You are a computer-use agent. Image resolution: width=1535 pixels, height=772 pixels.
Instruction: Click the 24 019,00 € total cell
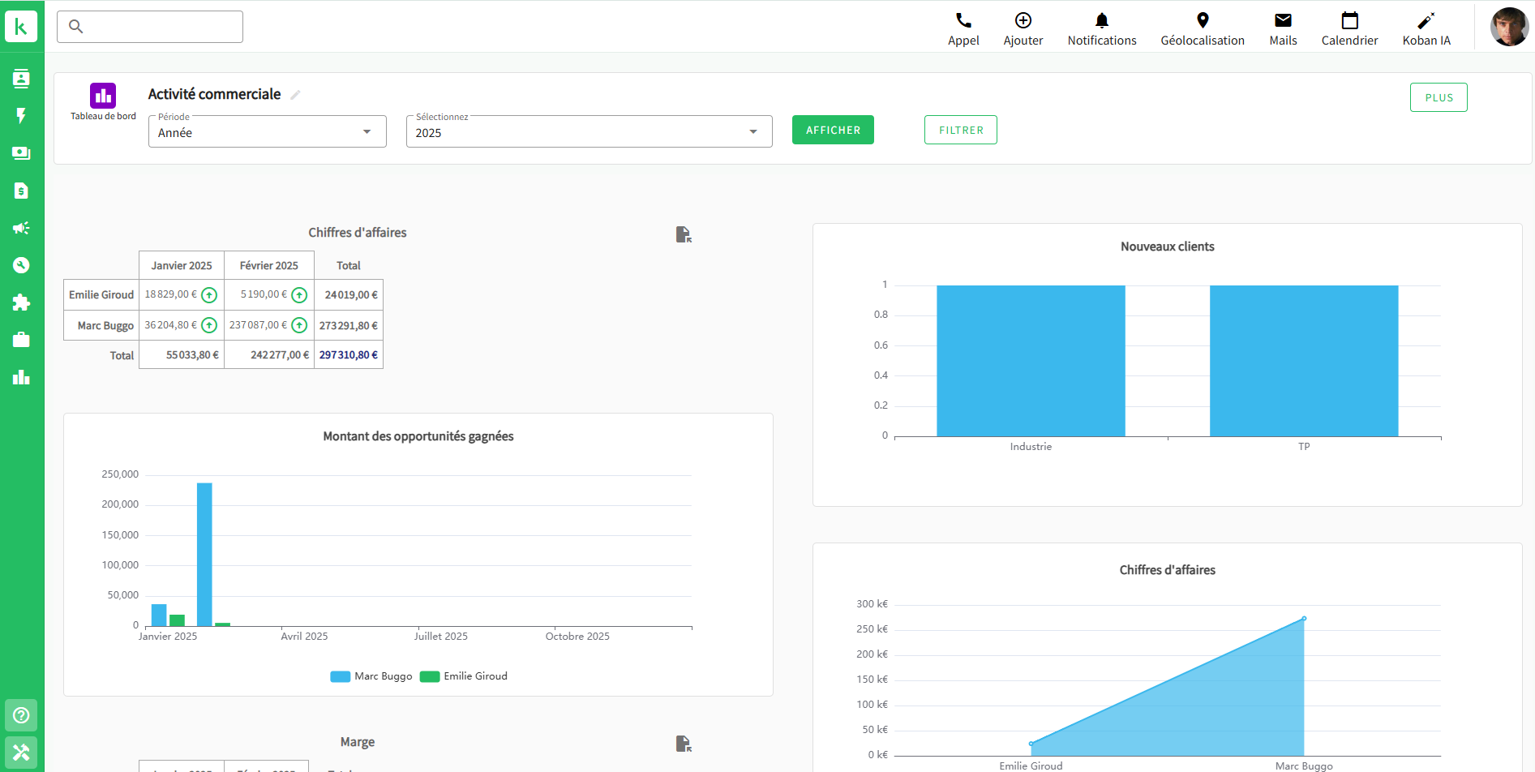pos(349,294)
